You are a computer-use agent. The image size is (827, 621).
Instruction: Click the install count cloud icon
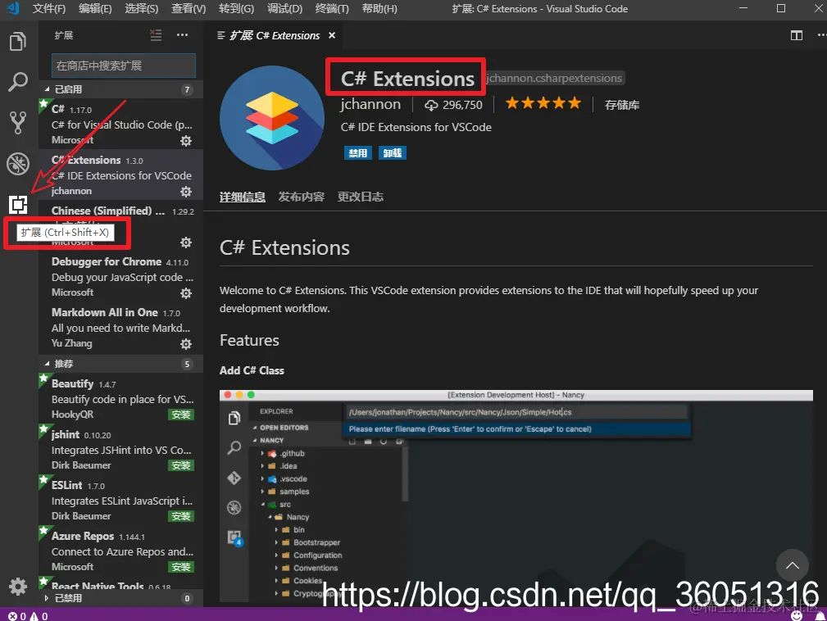click(431, 106)
